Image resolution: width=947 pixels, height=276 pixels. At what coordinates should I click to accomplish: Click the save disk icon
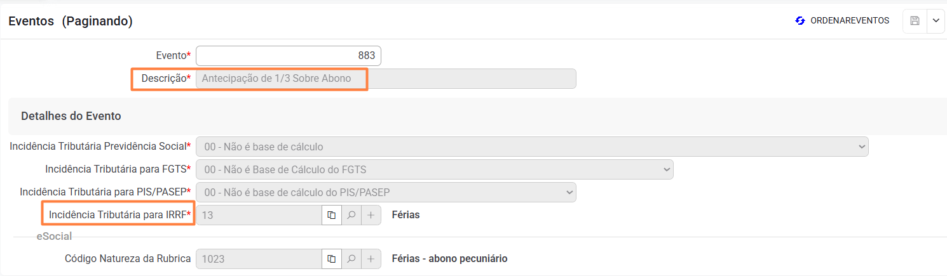click(x=915, y=21)
